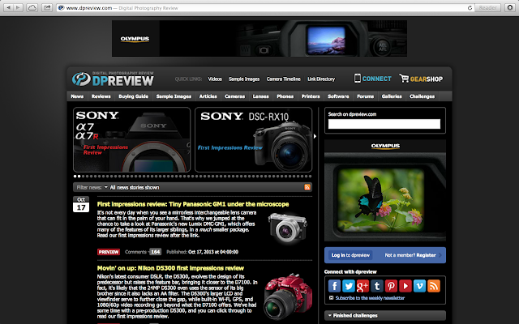Screen dimensions: 519x324
Task: Click Sample Images quick link in header
Action: (244, 79)
